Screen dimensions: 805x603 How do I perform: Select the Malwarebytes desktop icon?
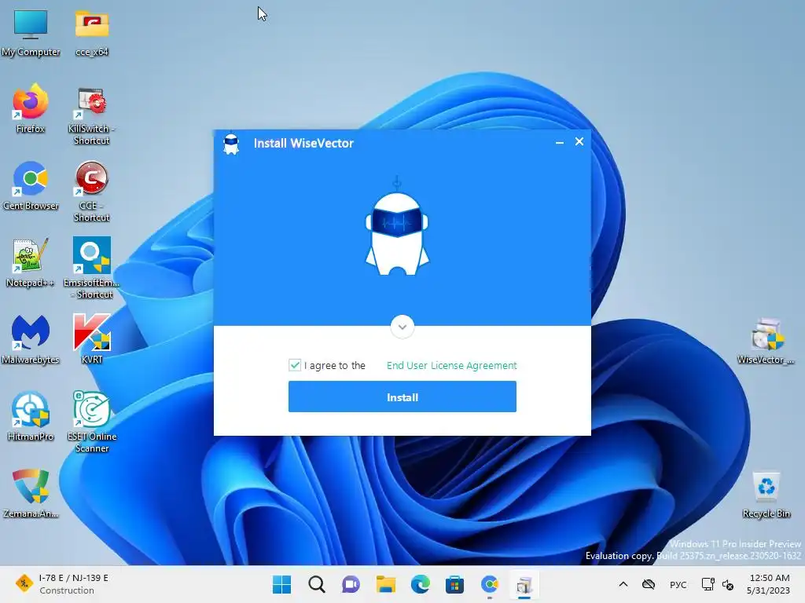[31, 340]
